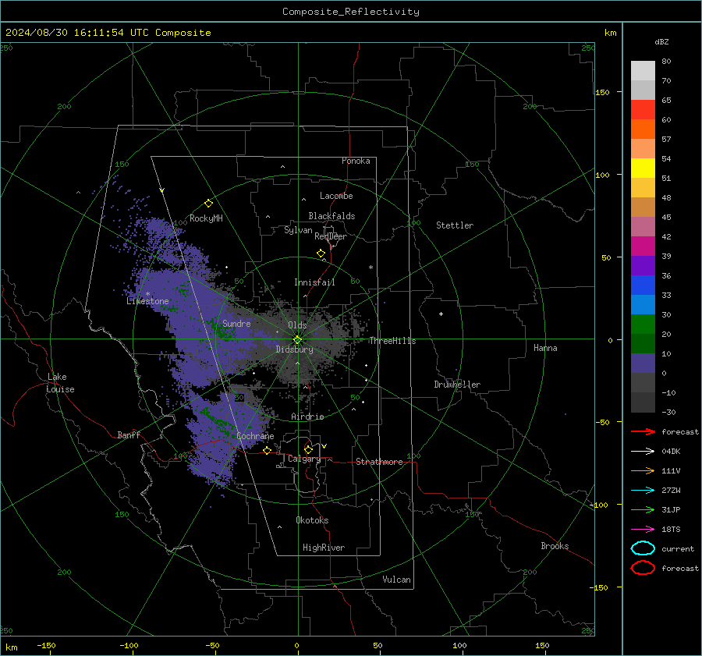Image resolution: width=702 pixels, height=656 pixels.
Task: Click the red forecast arrow in legend
Action: [x=643, y=431]
